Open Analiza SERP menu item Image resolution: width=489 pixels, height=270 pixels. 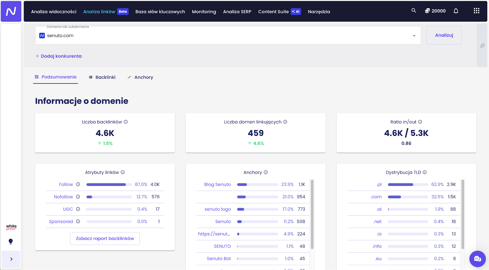[237, 12]
